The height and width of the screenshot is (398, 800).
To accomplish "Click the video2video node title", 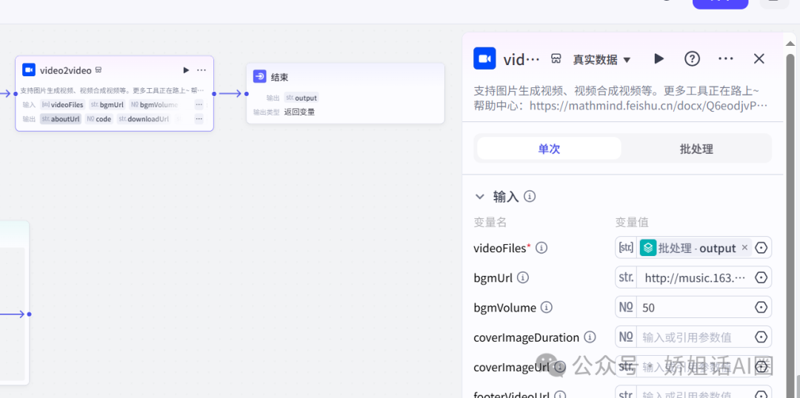I will tap(66, 70).
